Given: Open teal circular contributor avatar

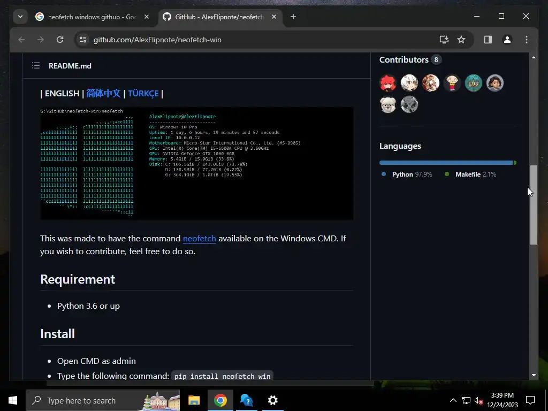Looking at the screenshot, I should coord(474,83).
